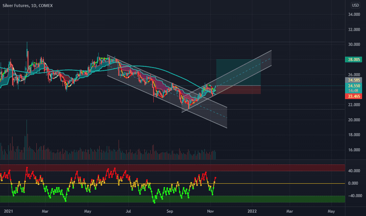Click the 0.000 oscillator axis label
366x216 pixels.
coord(353,183)
